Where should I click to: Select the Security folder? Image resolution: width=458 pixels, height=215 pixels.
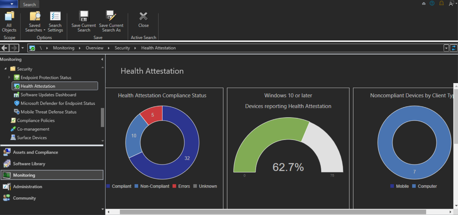click(x=25, y=69)
